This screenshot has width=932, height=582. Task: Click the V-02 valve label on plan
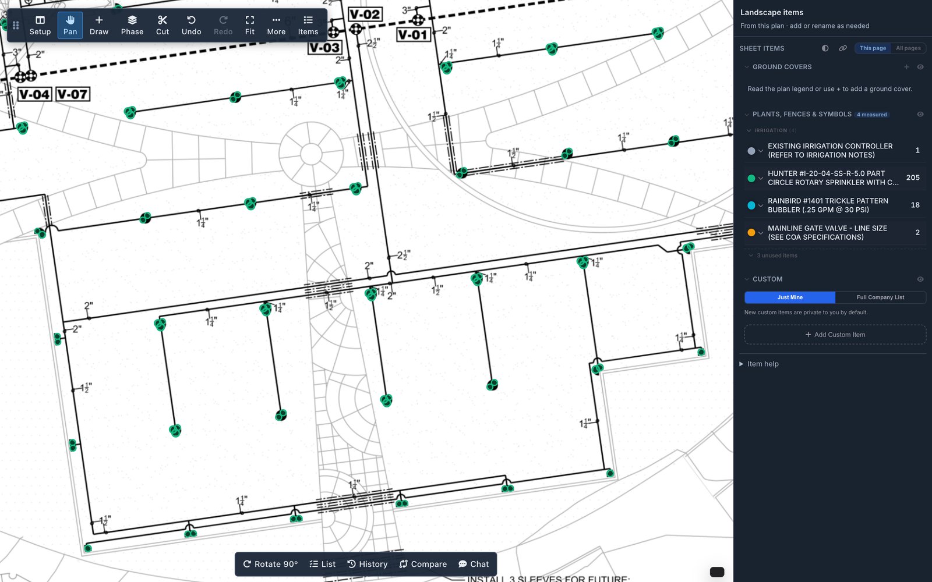[365, 14]
